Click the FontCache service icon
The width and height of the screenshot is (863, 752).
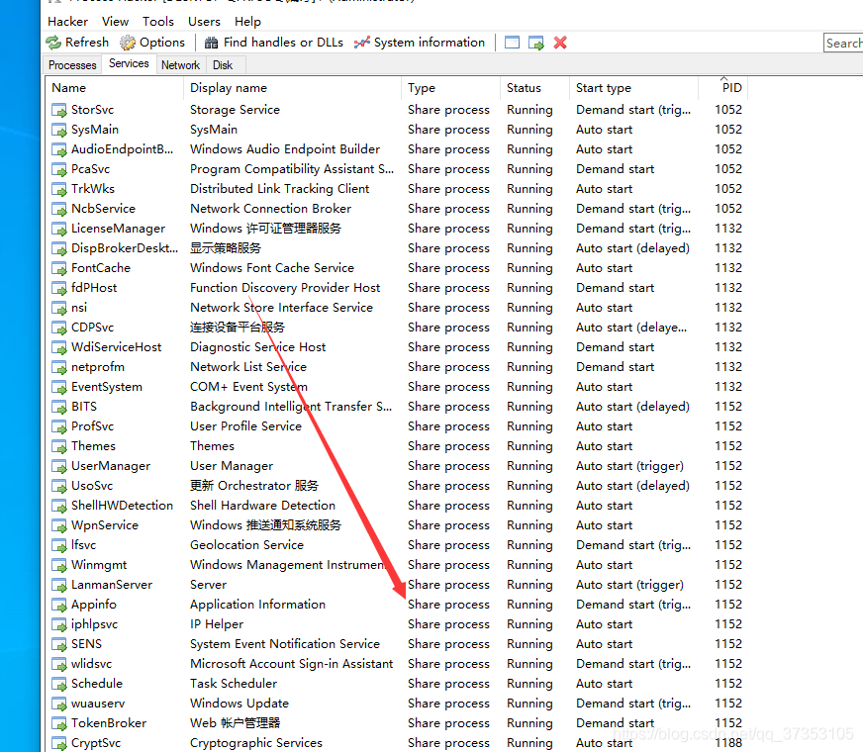click(x=59, y=268)
